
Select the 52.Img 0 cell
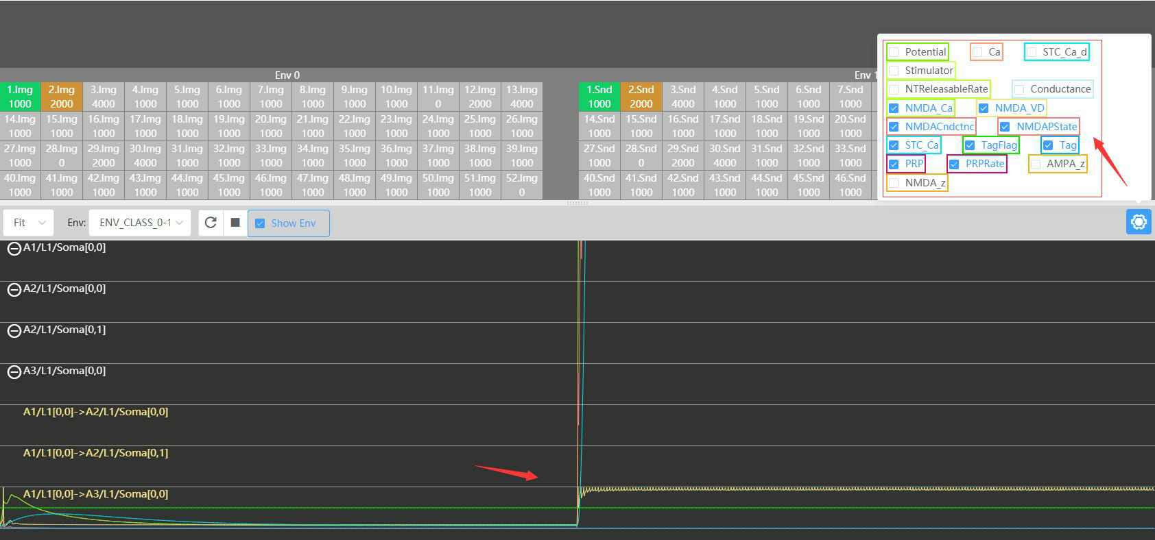tap(522, 185)
